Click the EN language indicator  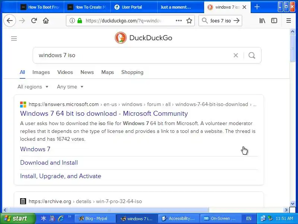coord(248,218)
